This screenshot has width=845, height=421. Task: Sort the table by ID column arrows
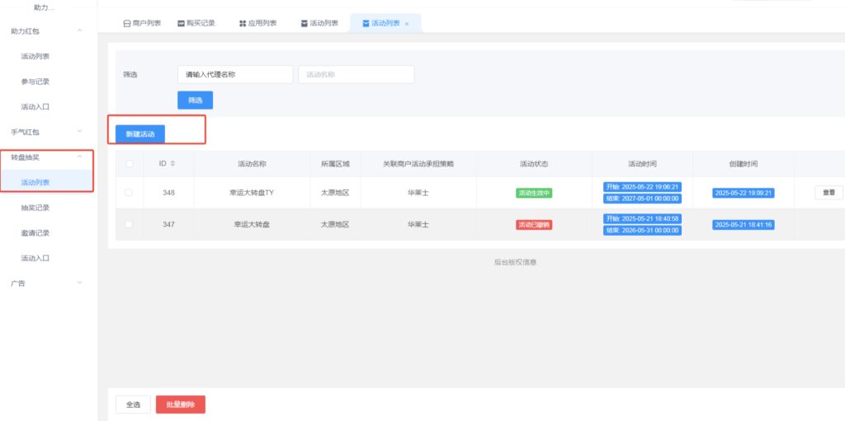click(x=172, y=163)
